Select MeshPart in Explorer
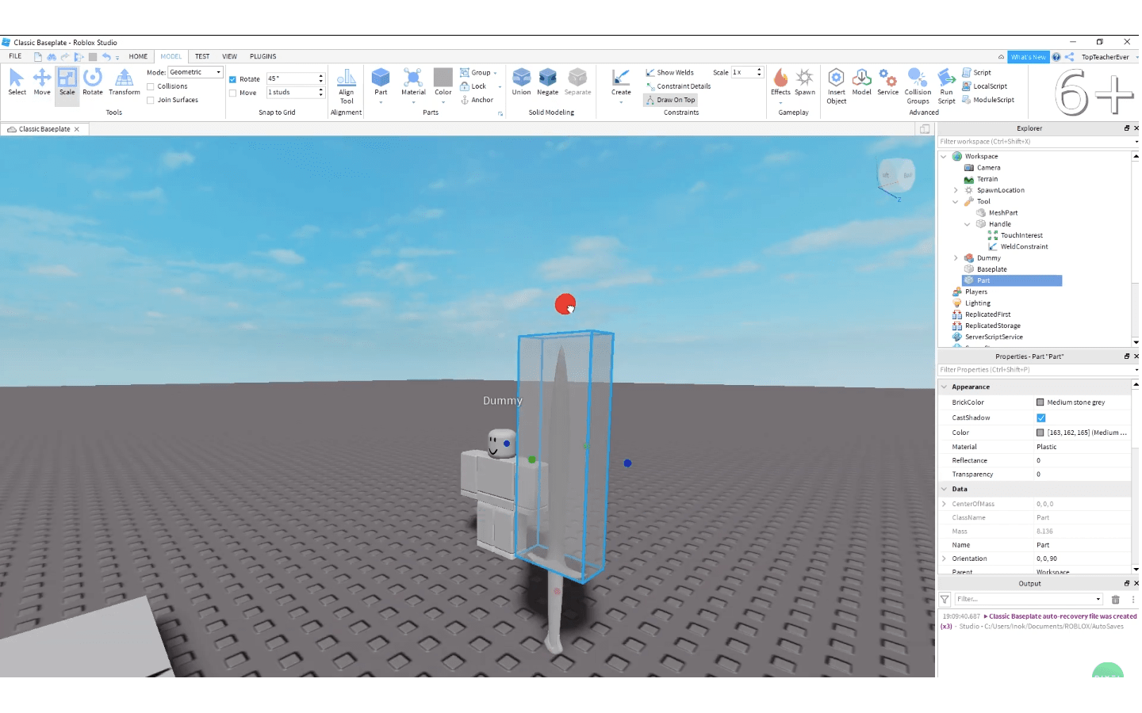 point(1002,212)
